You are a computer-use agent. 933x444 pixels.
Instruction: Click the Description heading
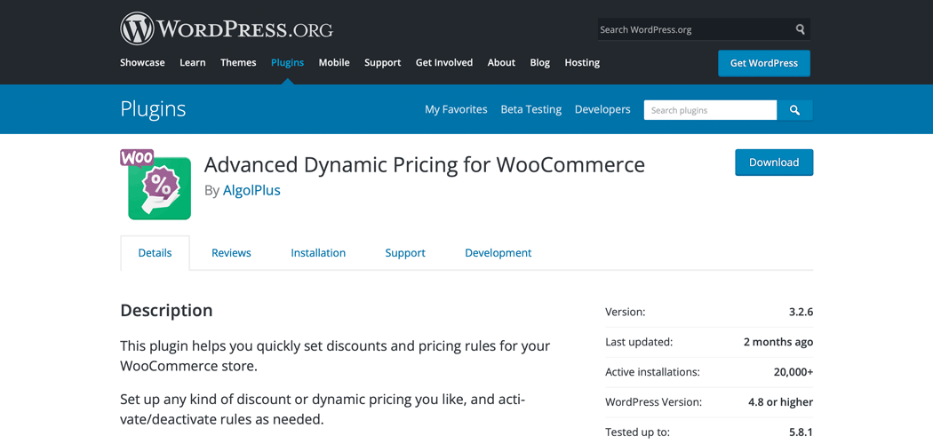(x=166, y=310)
